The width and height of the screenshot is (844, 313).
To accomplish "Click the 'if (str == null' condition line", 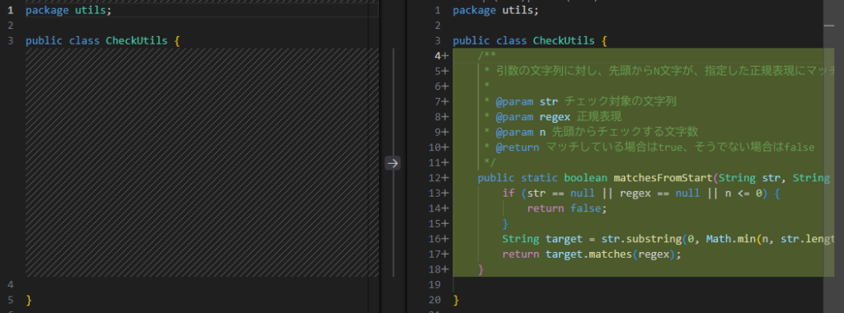I will tap(640, 193).
